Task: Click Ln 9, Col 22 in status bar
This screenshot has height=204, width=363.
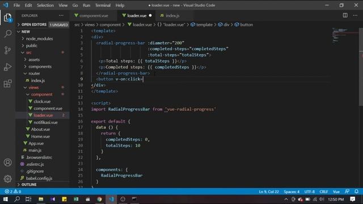Action: click(x=269, y=192)
